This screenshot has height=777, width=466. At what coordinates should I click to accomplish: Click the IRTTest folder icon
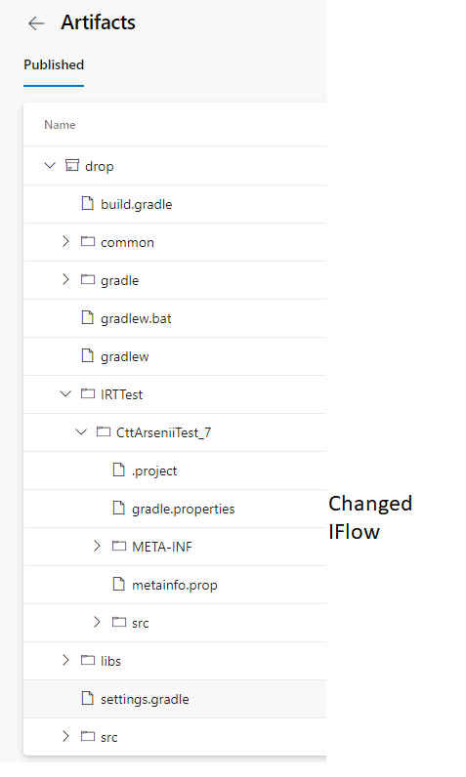[88, 393]
